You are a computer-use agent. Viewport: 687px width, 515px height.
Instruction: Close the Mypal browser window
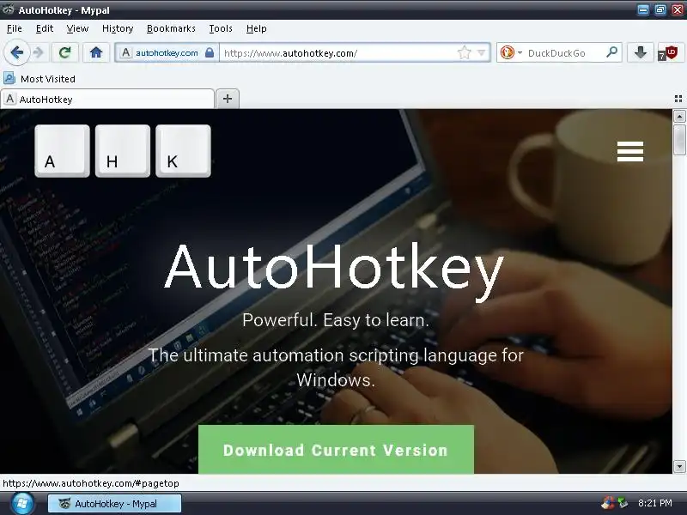click(678, 9)
